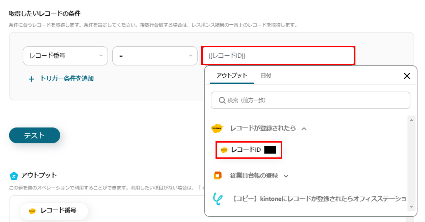Click the kintone icon on レコード番号 chip
The width and height of the screenshot is (425, 222).
coord(32,211)
